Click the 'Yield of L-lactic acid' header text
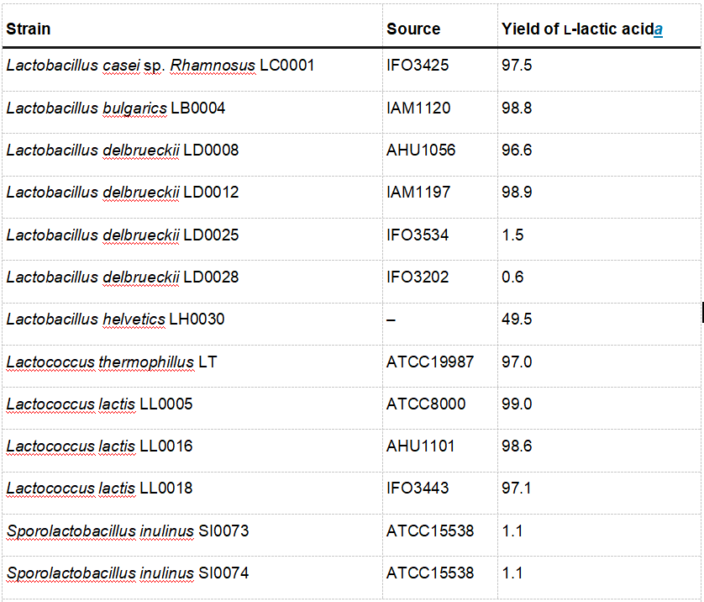Screen dimensions: 704x602 [x=577, y=29]
